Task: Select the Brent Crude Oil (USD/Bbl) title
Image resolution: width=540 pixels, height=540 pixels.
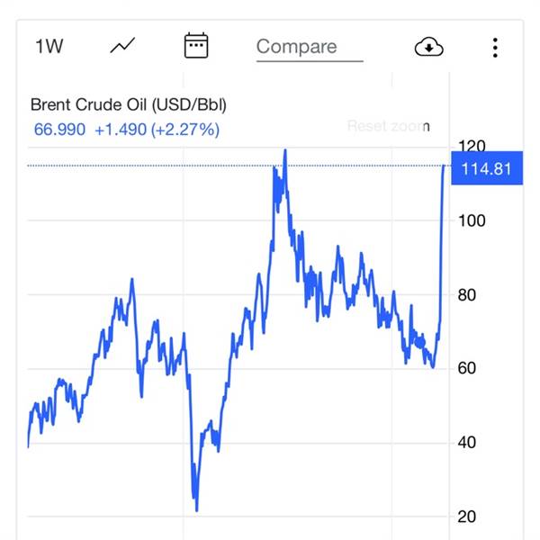Action: [129, 104]
